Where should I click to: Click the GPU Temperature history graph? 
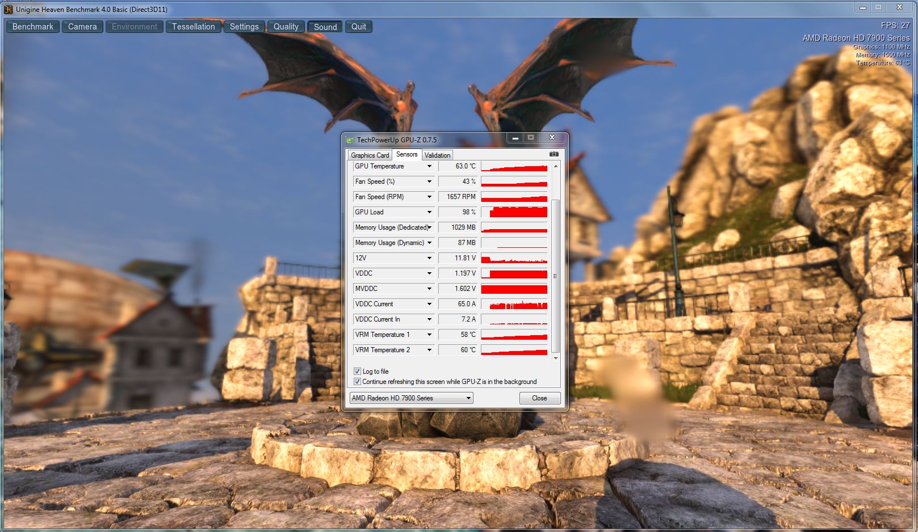tap(514, 166)
